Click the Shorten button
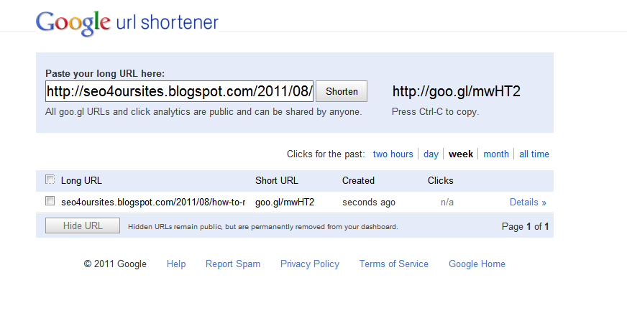This screenshot has height=321, width=627. coord(342,91)
